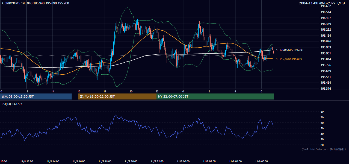This screenshot has height=164, width=349.
Task: Click price axis value 196.164
Action: [326, 36]
